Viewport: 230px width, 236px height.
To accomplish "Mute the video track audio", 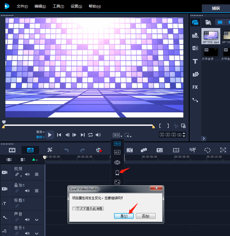I will point(27,174).
